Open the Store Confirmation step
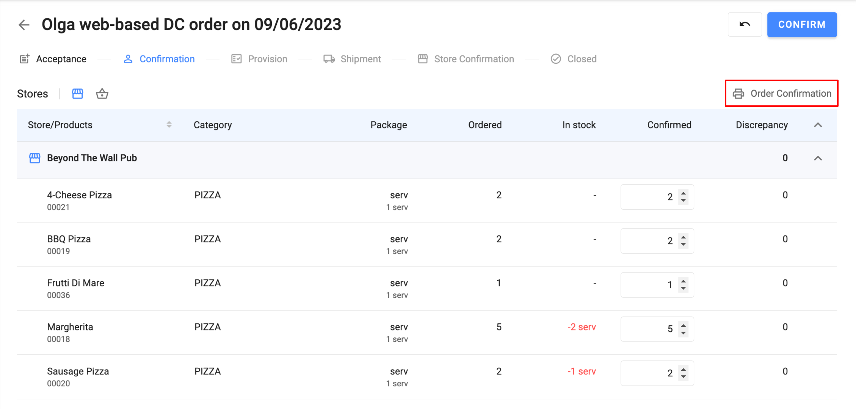The height and width of the screenshot is (409, 856). (x=473, y=59)
